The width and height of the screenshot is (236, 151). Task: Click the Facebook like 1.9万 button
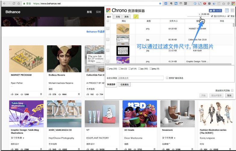pos(215,11)
